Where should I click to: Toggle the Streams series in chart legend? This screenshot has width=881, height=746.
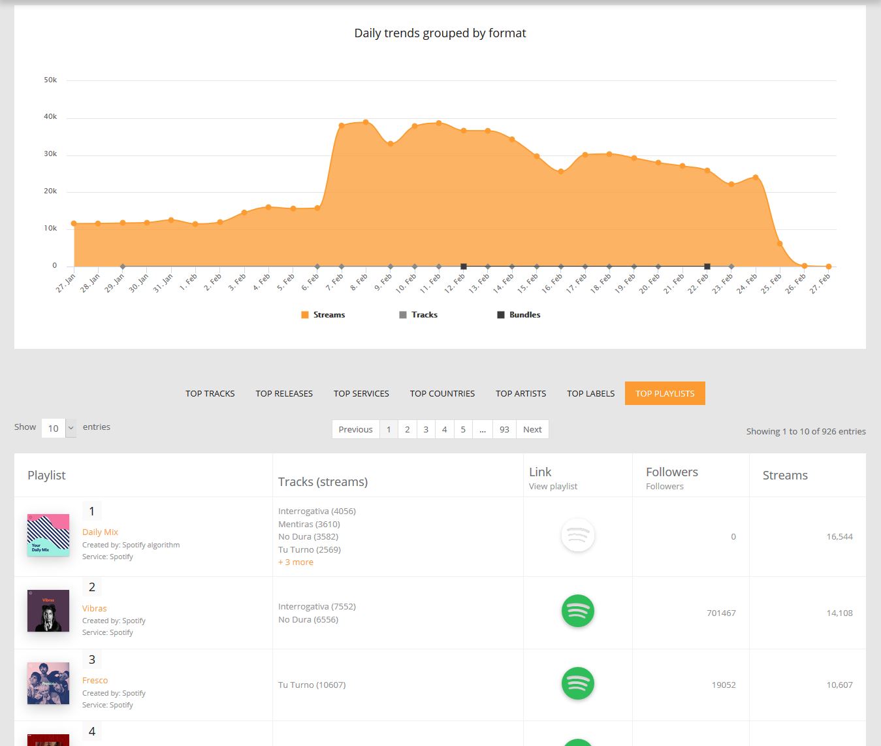click(323, 315)
